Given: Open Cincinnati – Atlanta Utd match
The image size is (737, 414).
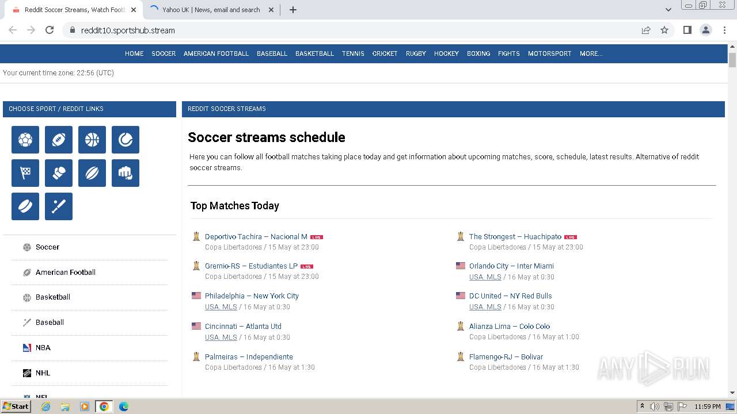Looking at the screenshot, I should [243, 327].
